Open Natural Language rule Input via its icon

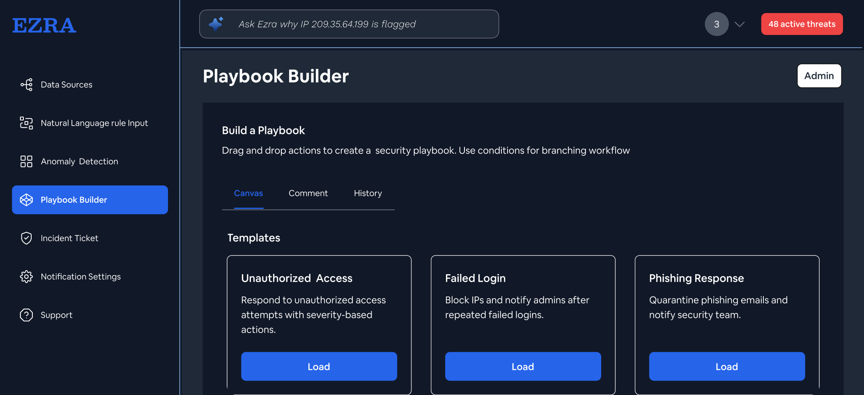[26, 123]
